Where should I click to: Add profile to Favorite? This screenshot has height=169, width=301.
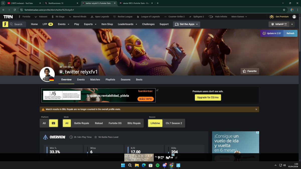coord(250,71)
